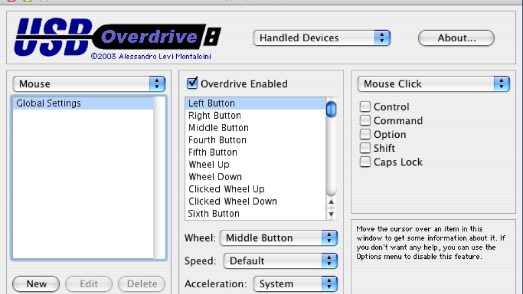Open the Speed dropdown set to Default
This screenshot has width=523, height=294.
280,261
